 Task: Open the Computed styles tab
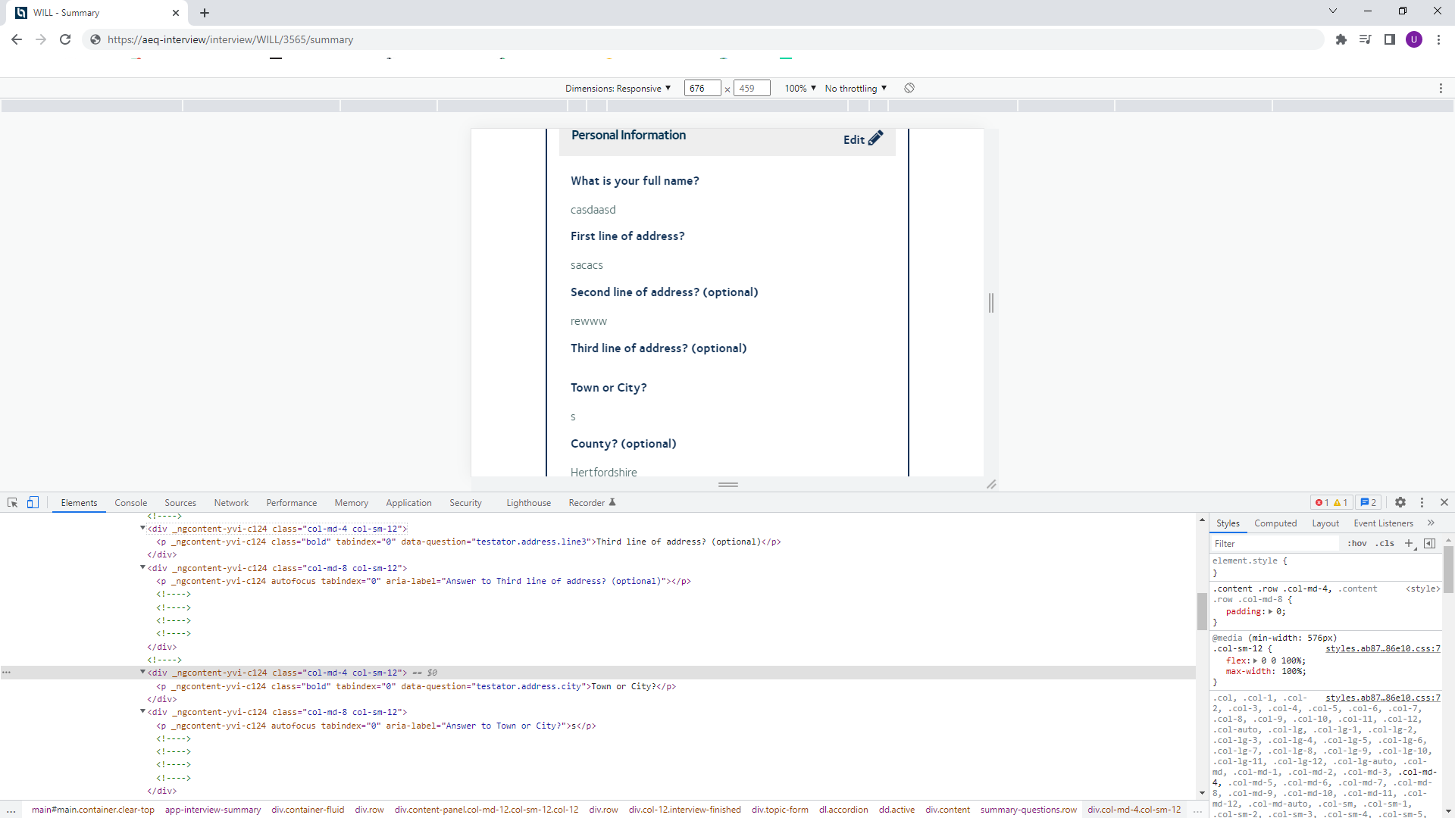[1275, 523]
